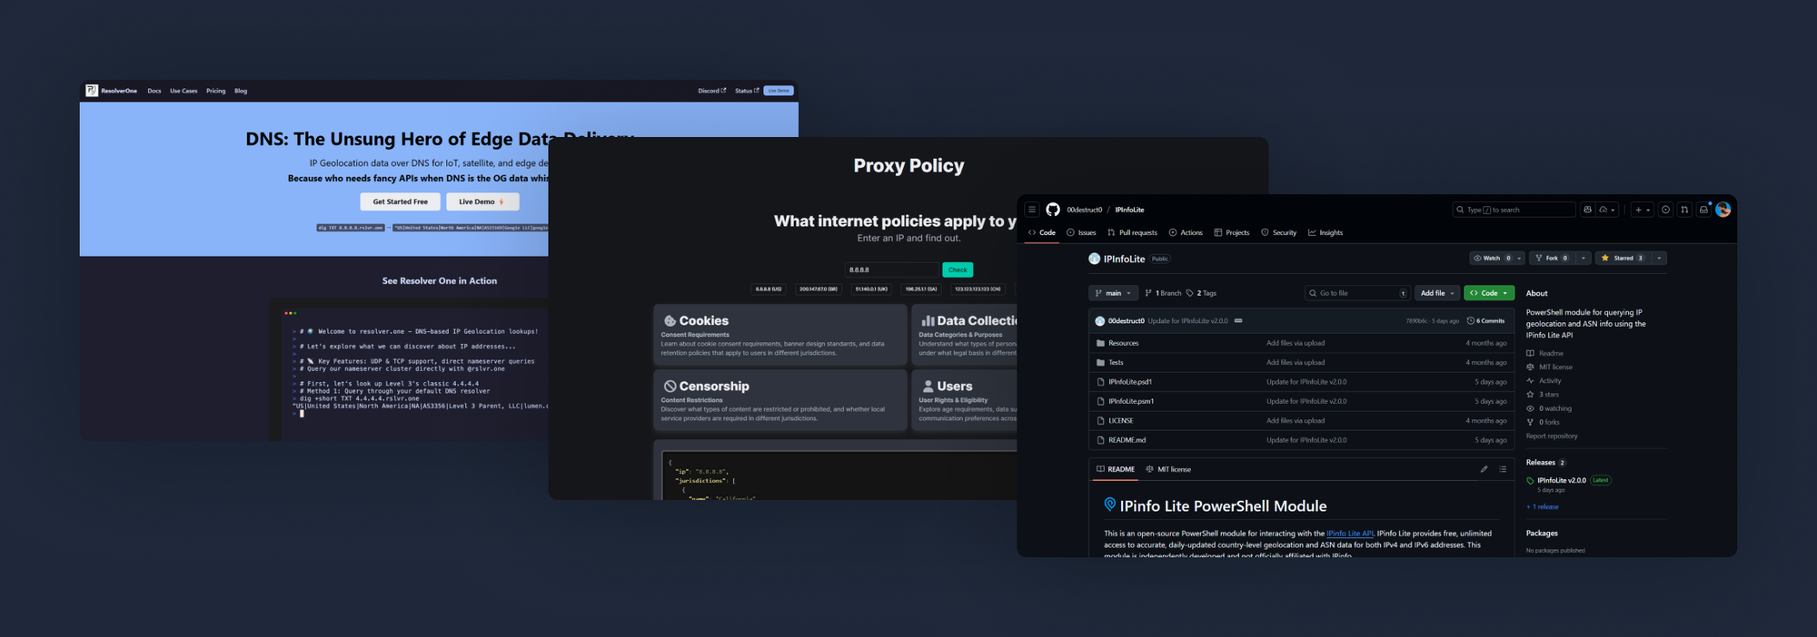The image size is (1817, 637).
Task: Switch to the MIT license tab in README
Action: pos(1168,469)
